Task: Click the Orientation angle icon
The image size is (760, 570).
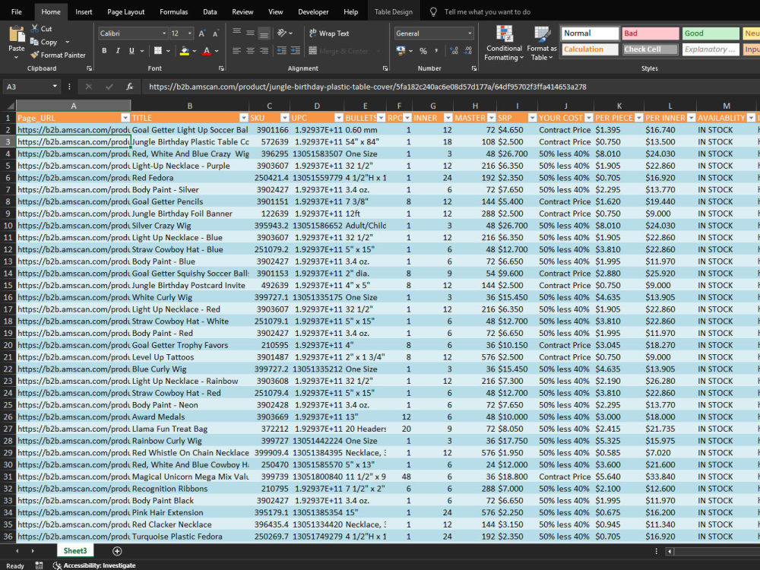Action: (282, 33)
